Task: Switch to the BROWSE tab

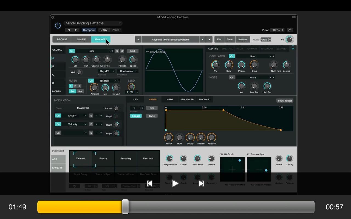Action: point(62,39)
